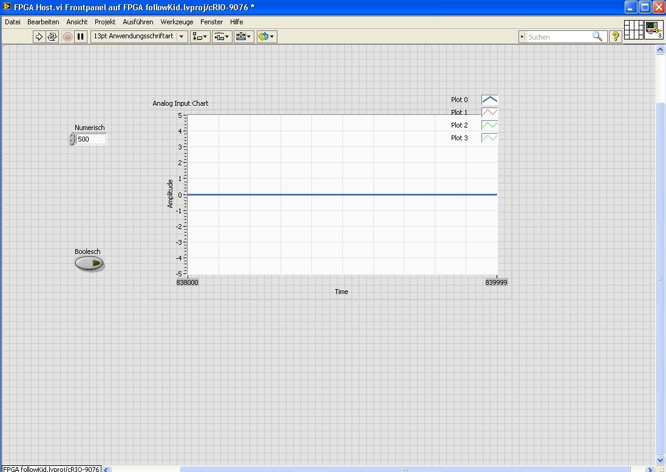Click the Boolesch control label

click(x=87, y=251)
